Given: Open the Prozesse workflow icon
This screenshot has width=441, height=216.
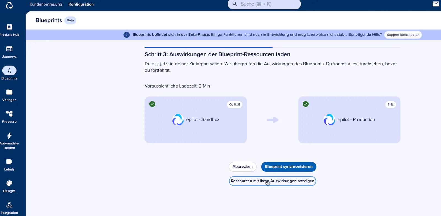Looking at the screenshot, I should coord(9,114).
